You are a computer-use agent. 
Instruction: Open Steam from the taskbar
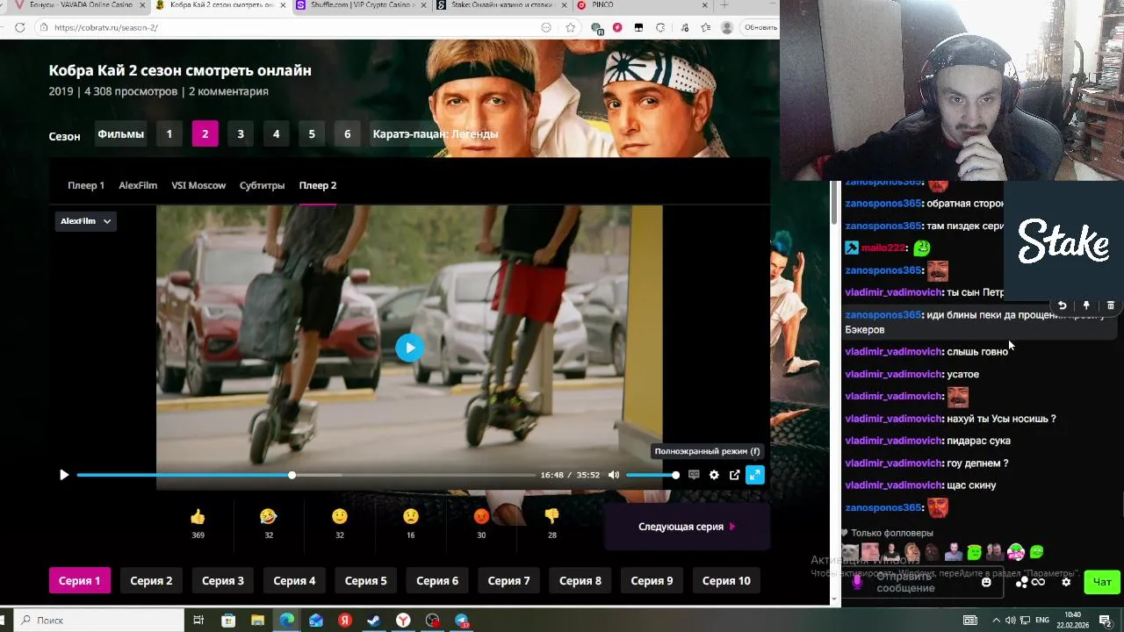pos(373,621)
